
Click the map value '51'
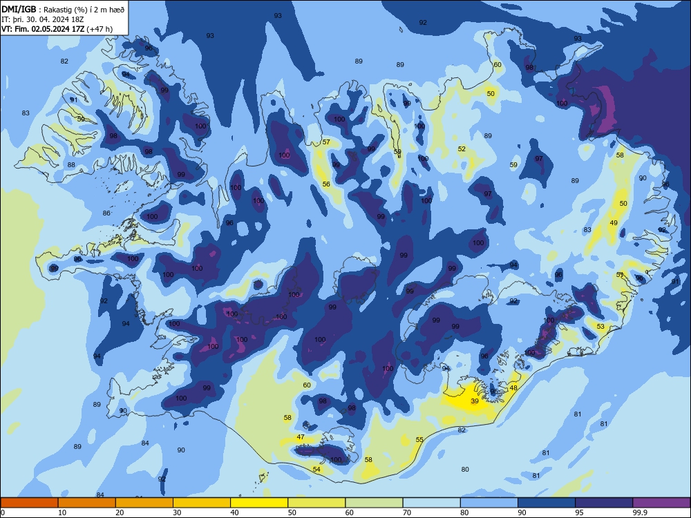click(x=620, y=274)
